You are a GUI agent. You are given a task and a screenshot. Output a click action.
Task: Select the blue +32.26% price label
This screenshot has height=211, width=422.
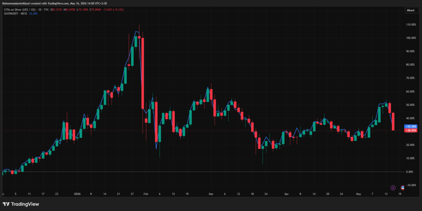411,126
